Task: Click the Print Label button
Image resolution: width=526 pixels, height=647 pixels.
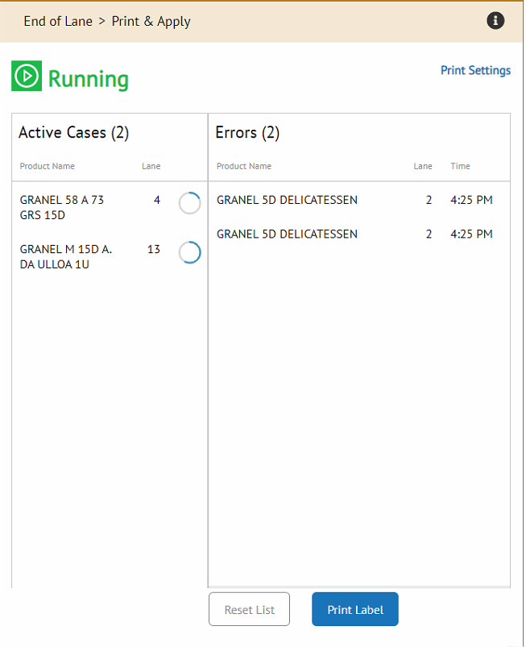Action: point(354,608)
